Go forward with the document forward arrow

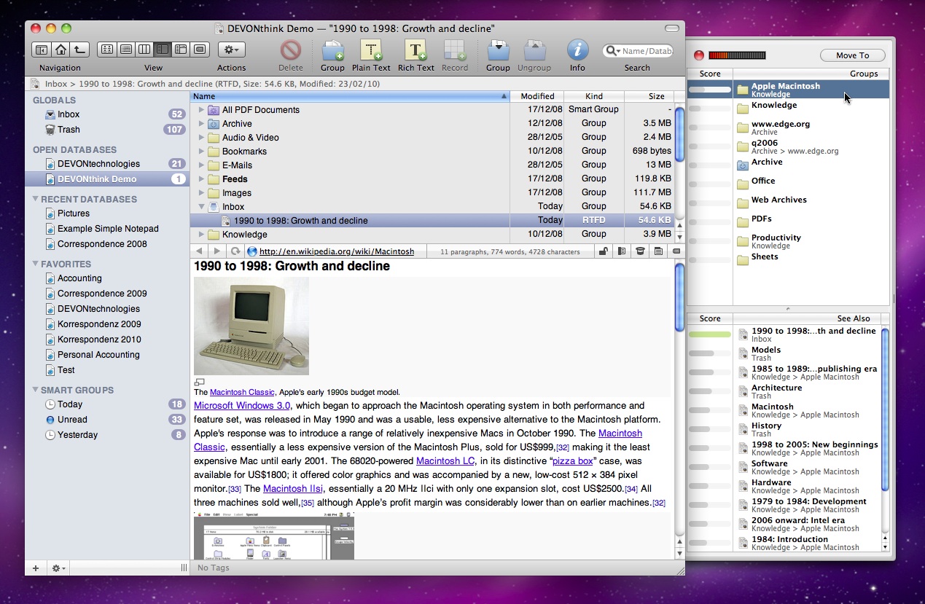pos(216,251)
